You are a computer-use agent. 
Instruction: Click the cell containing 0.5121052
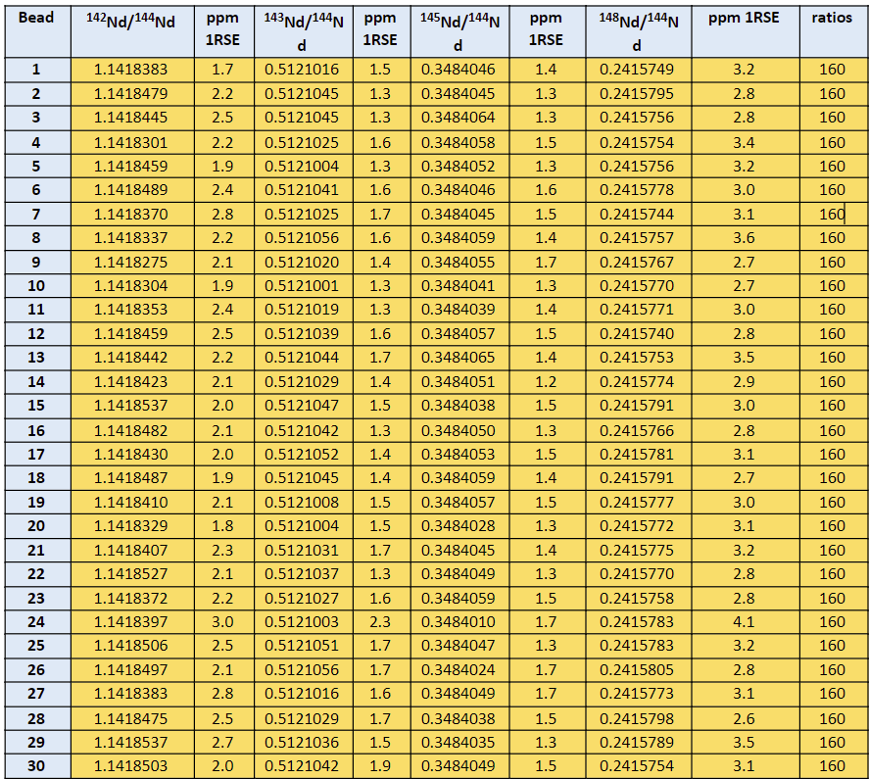click(304, 454)
